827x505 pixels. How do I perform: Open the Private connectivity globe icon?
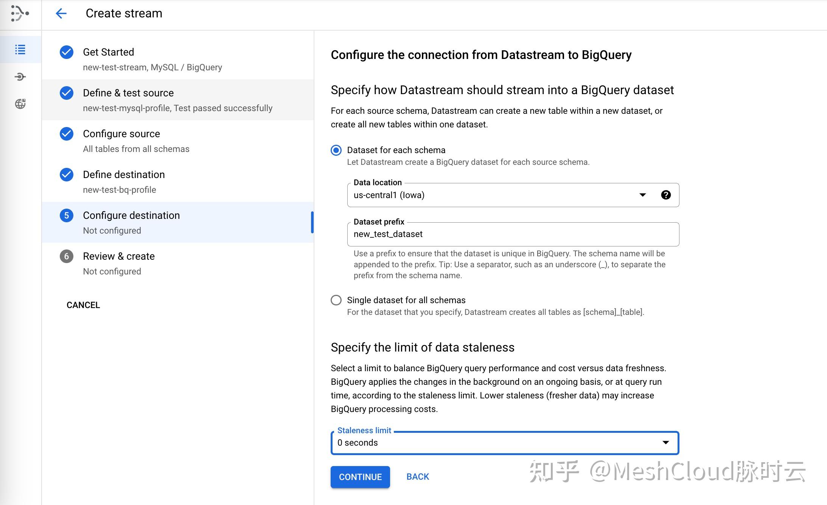coord(20,104)
